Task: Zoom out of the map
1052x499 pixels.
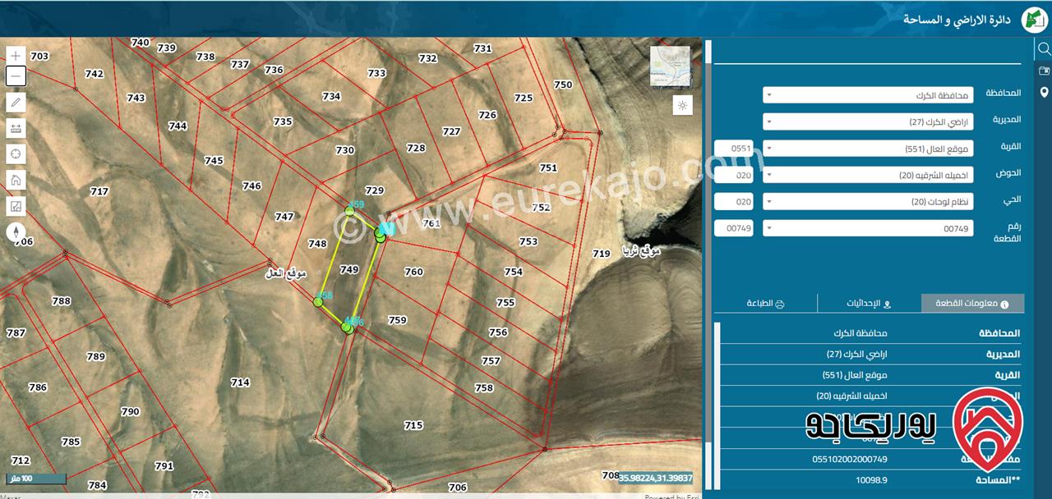Action: point(16,76)
